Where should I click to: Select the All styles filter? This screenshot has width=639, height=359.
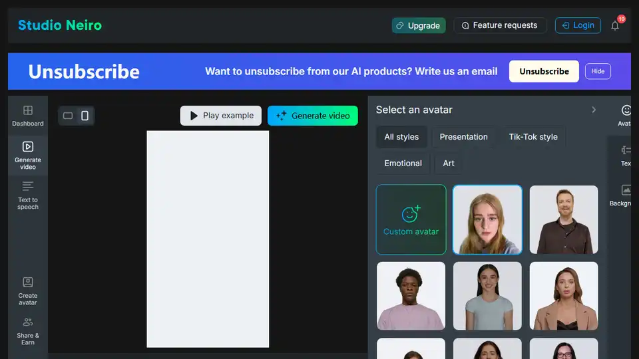pos(401,137)
